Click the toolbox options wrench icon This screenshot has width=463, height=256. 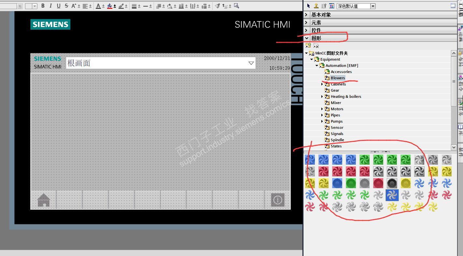pos(324,6)
